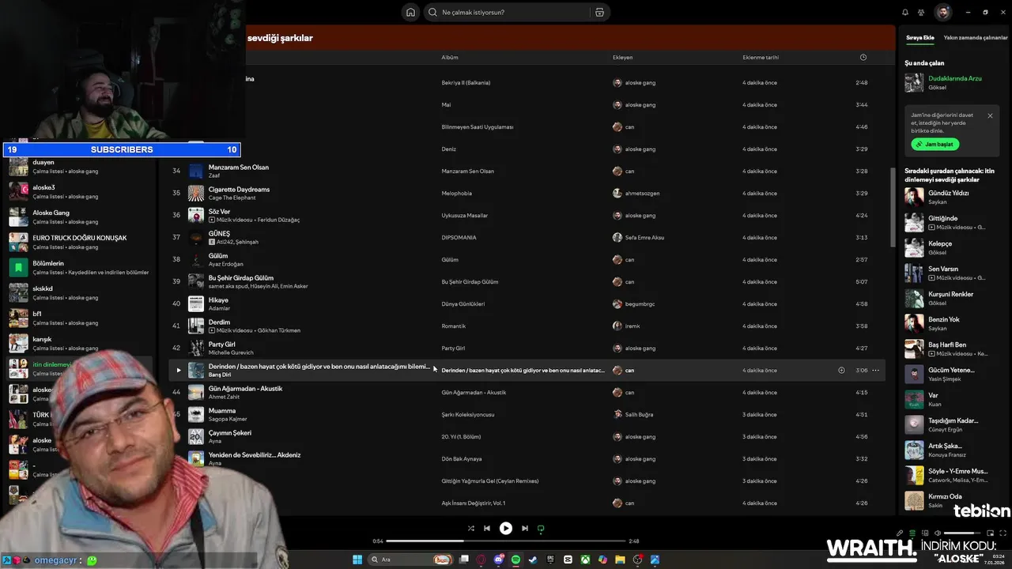Open lyrics with the microphone icon
1012x569 pixels.
[899, 533]
